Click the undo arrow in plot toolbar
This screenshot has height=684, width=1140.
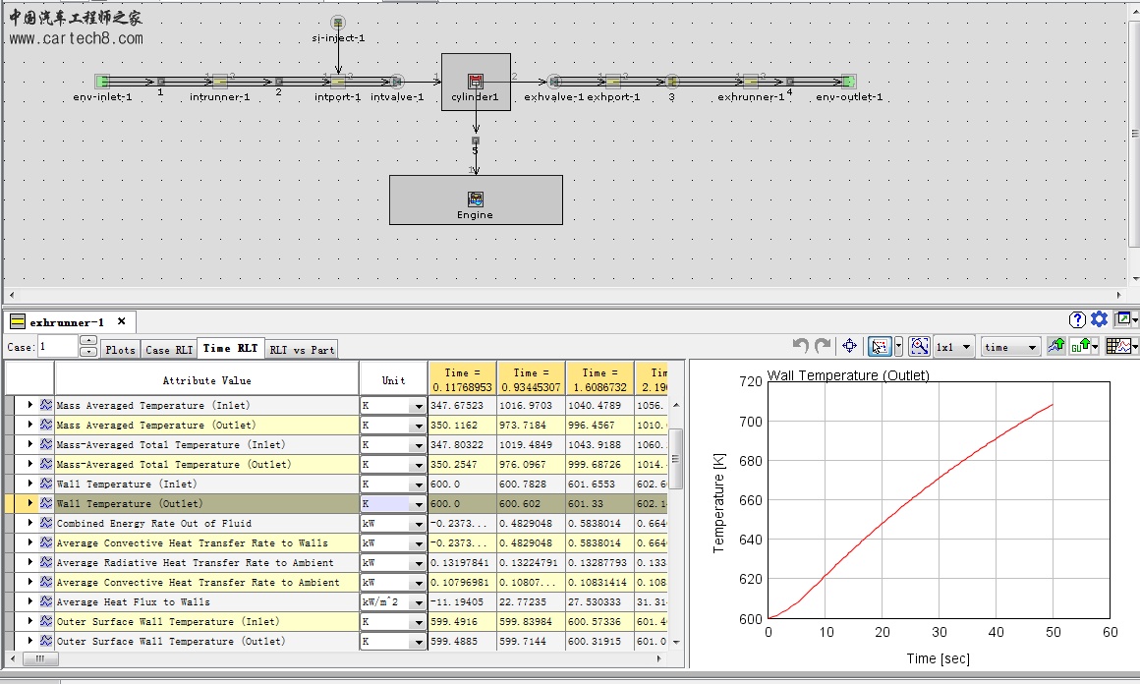point(801,346)
